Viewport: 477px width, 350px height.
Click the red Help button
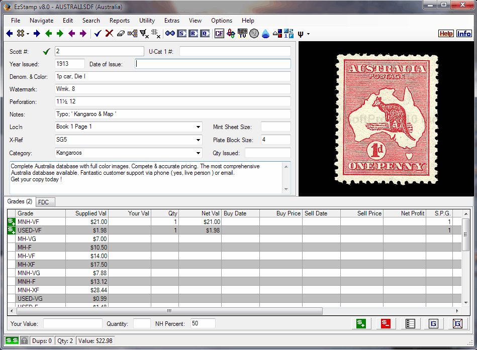pyautogui.click(x=446, y=34)
